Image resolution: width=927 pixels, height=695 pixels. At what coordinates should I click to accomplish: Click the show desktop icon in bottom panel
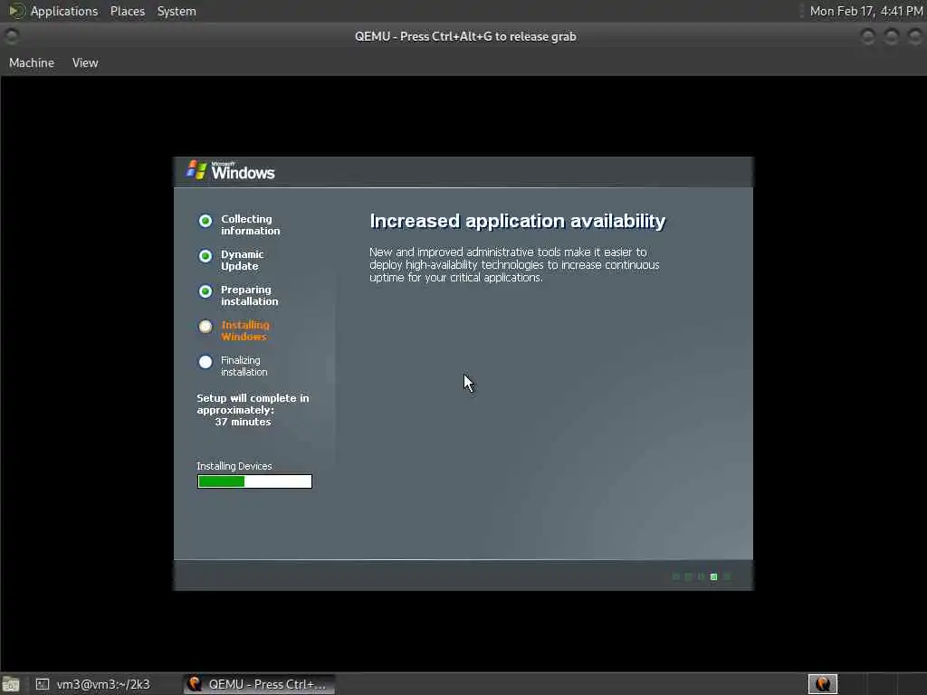coord(11,684)
